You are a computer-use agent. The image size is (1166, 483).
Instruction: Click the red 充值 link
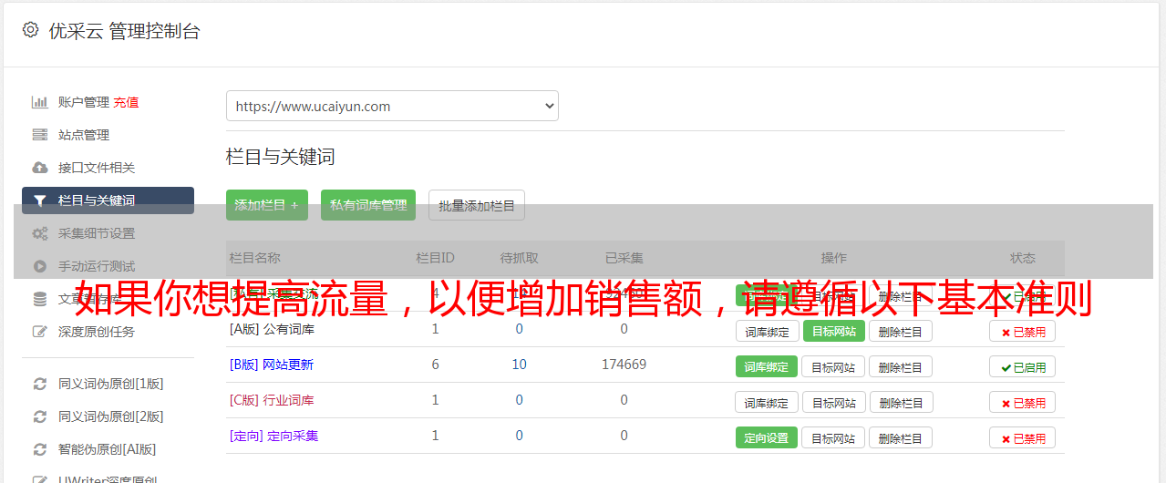(x=127, y=102)
